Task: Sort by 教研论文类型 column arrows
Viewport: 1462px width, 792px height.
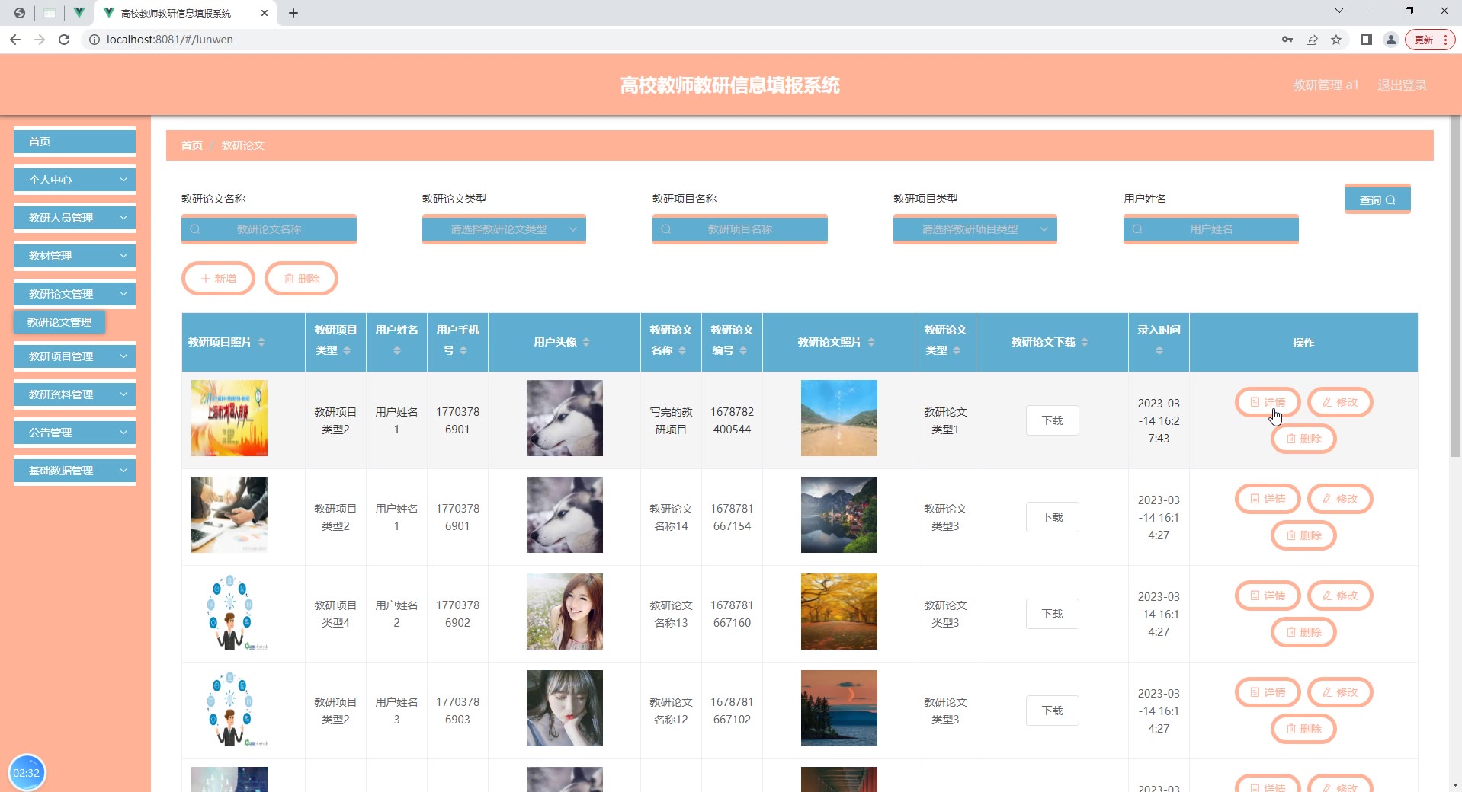Action: [957, 350]
